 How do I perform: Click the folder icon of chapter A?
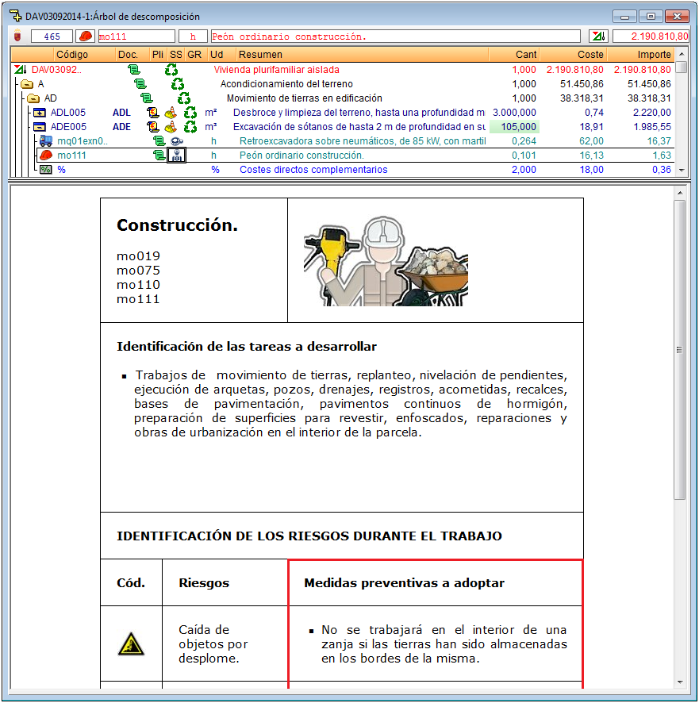[27, 84]
